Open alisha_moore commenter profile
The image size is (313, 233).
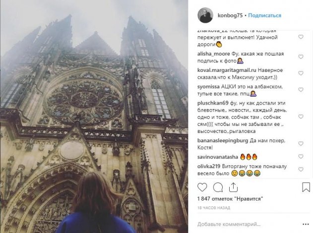pos(214,54)
